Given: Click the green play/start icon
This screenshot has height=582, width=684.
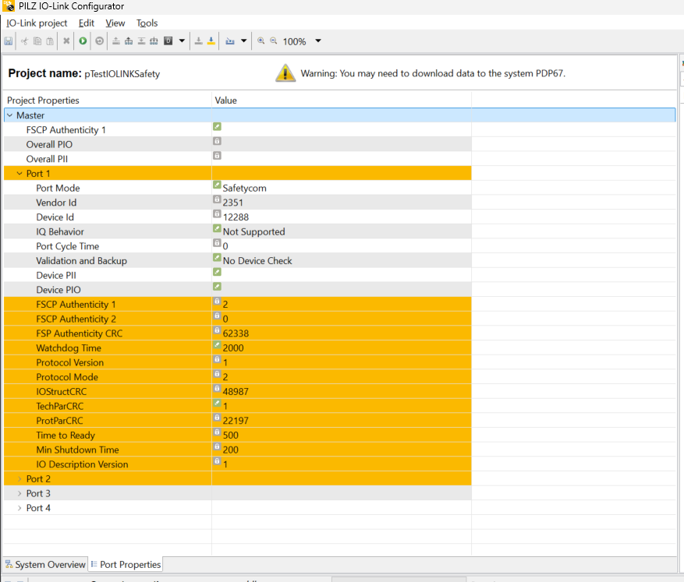Looking at the screenshot, I should coord(83,41).
